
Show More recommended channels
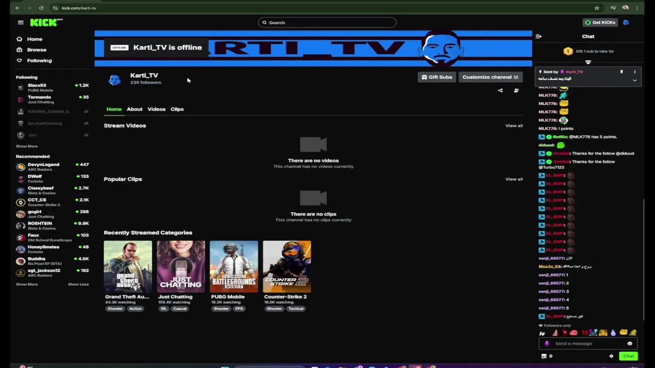click(27, 284)
